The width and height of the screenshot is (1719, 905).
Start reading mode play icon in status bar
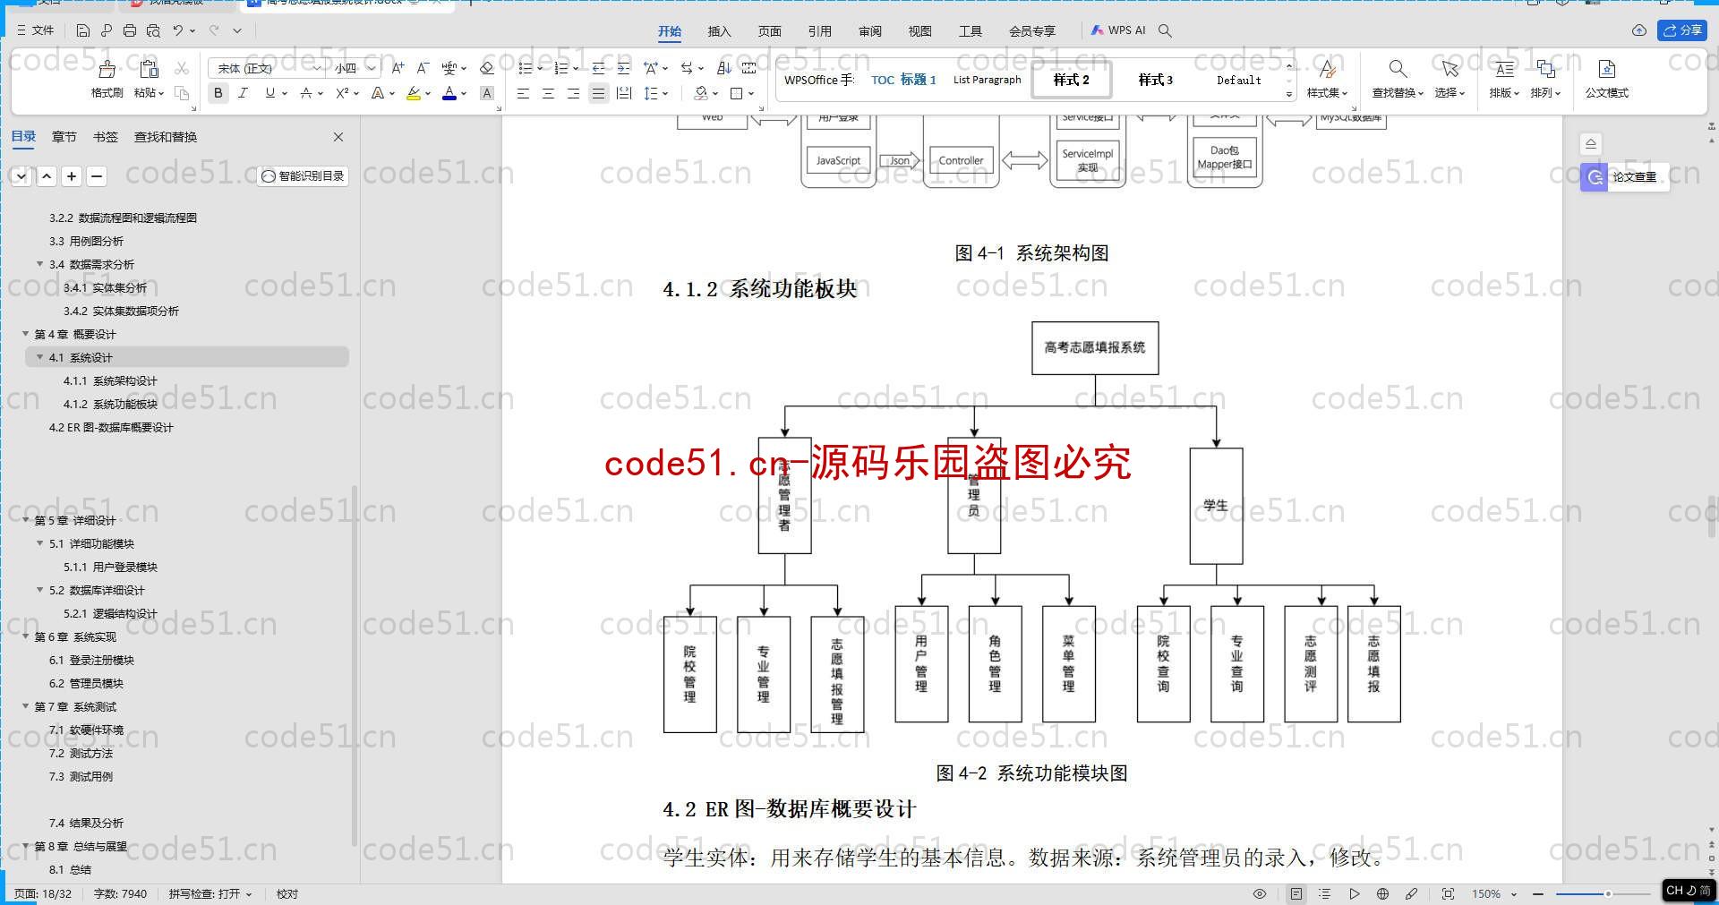point(1355,893)
